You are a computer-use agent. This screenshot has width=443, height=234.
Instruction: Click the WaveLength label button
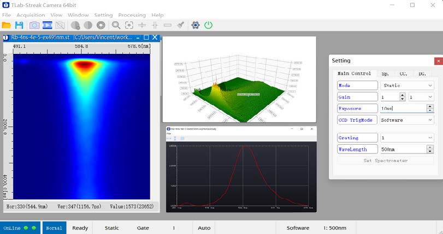pos(357,149)
